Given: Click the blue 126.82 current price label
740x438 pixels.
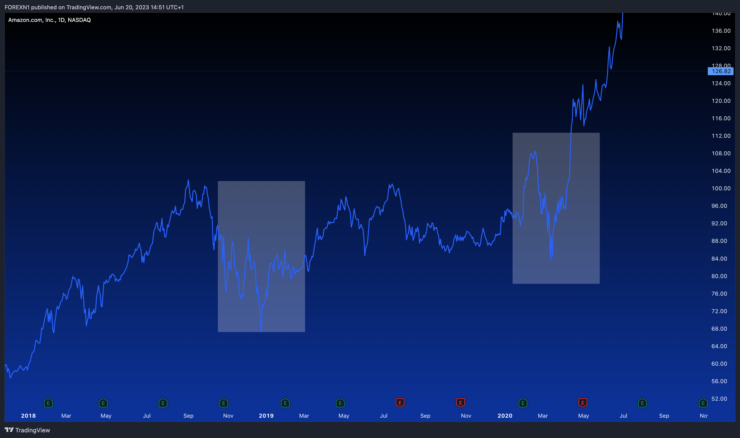Looking at the screenshot, I should 720,71.
